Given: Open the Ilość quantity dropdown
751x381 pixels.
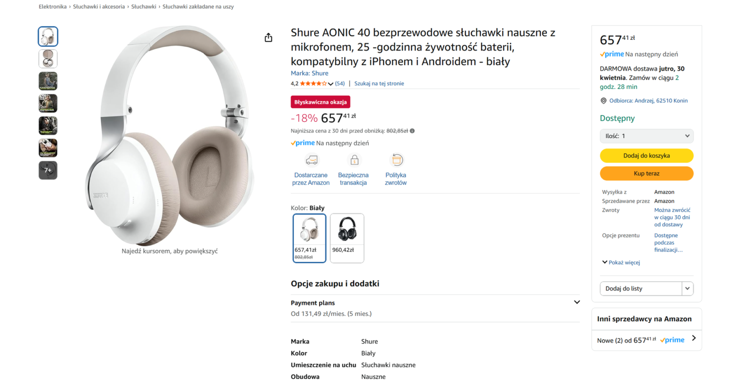Looking at the screenshot, I should point(646,136).
